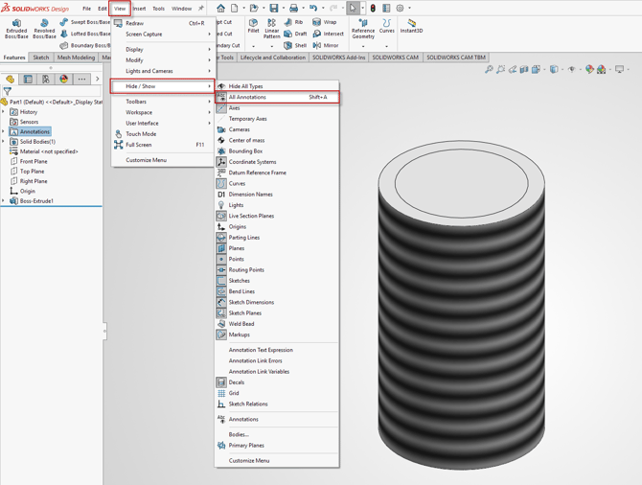This screenshot has width=642, height=485.
Task: Click Customize Menu in View menu
Action: 163,160
